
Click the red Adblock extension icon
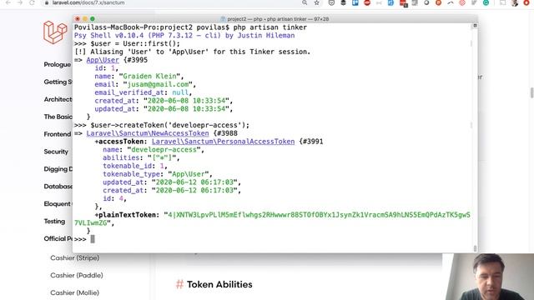tap(367, 2)
